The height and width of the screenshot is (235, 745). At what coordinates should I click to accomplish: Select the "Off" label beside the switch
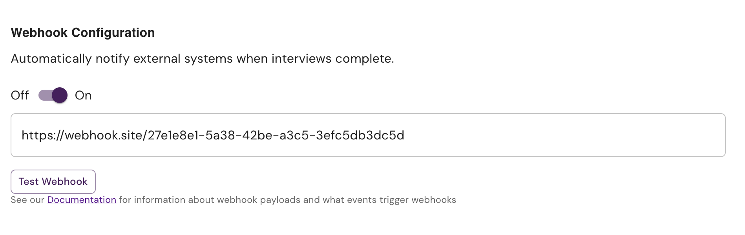20,95
